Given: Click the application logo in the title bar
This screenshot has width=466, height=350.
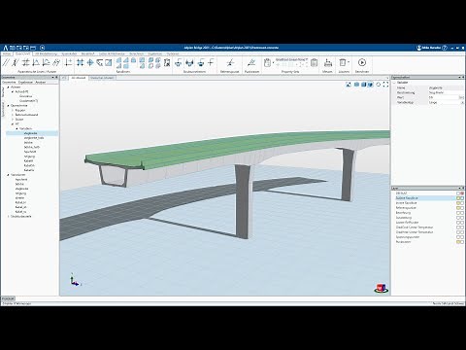Looking at the screenshot, I should [5, 48].
